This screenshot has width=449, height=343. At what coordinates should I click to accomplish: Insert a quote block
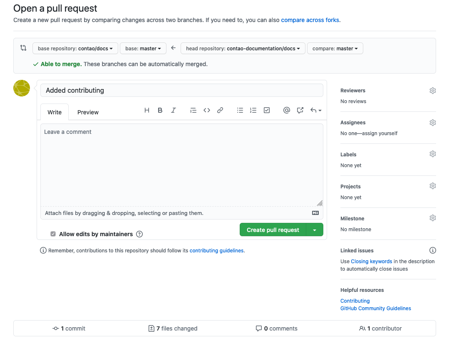193,110
